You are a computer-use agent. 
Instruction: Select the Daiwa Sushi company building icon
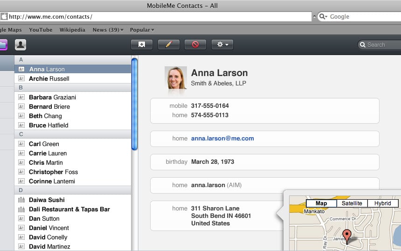[21, 200]
